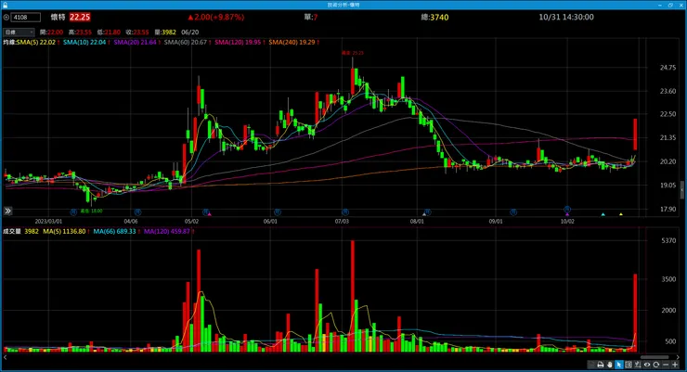Click the tallest red volume bar in July
687x372 pixels.
coord(353,296)
